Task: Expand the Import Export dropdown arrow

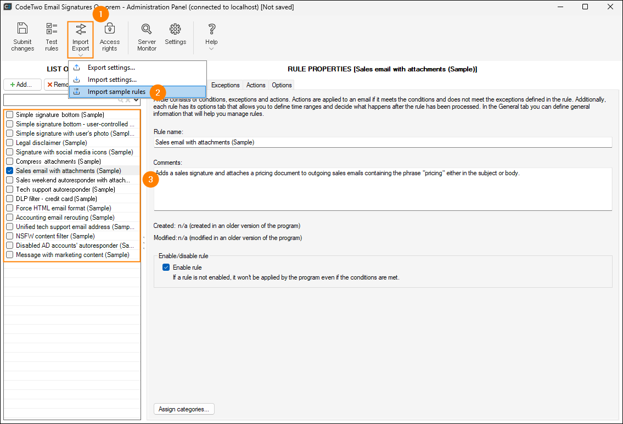Action: (81, 54)
